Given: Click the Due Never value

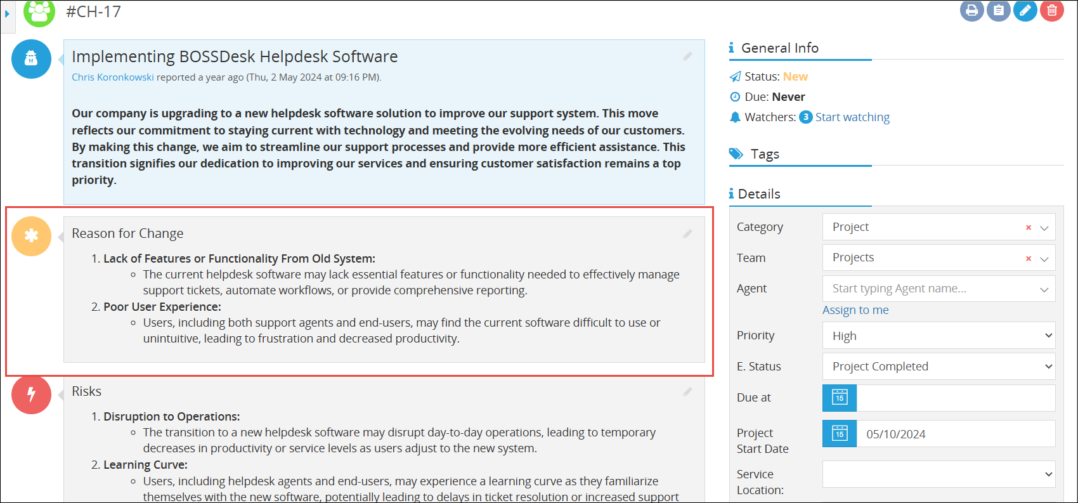Looking at the screenshot, I should 788,97.
